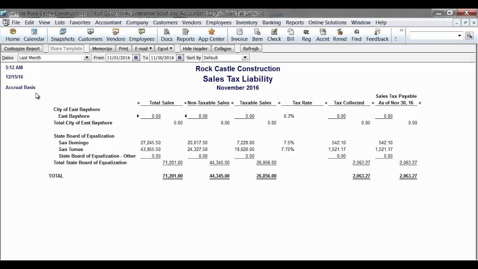Open the Item list icon
Screen dimensions: 478x269
(x=257, y=35)
